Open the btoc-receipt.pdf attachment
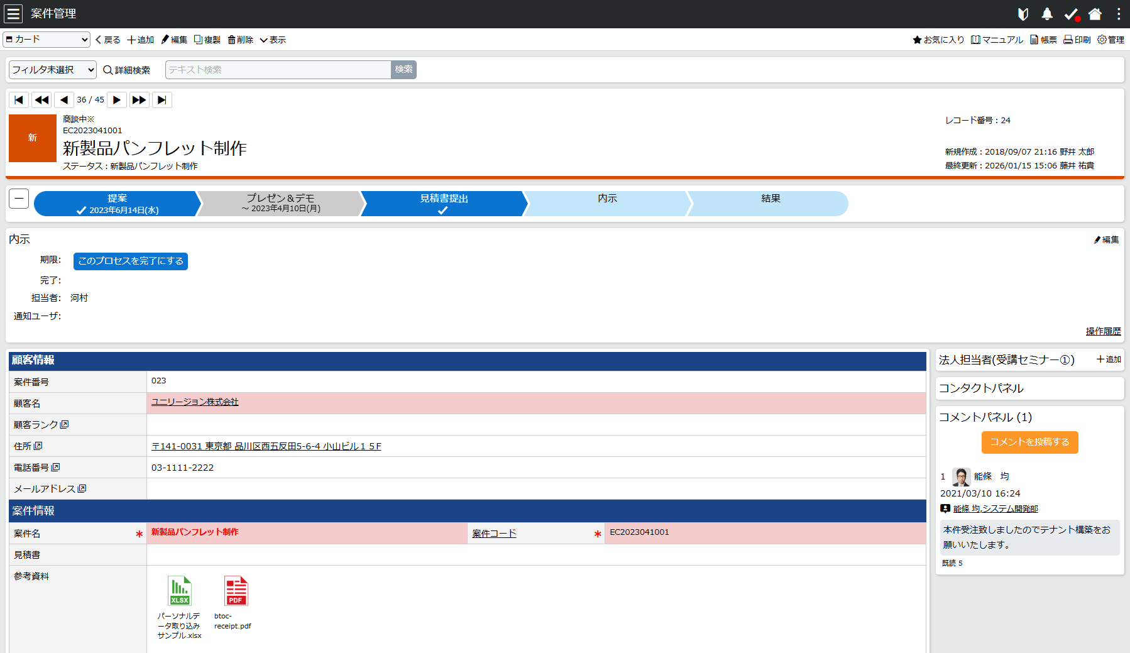 coord(236,591)
